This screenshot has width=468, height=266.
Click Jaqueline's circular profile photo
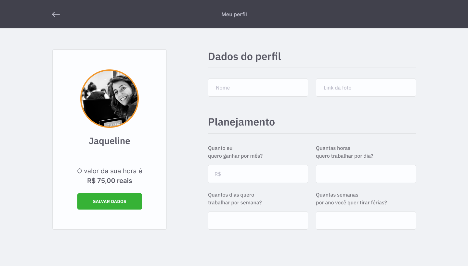[x=110, y=99]
